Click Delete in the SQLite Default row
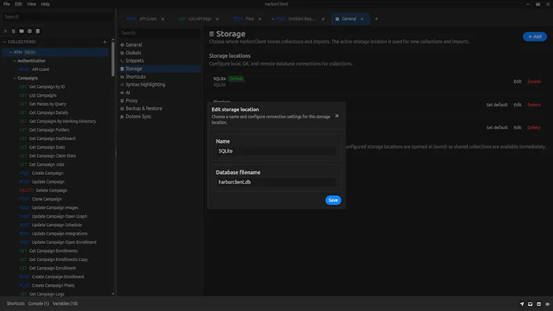Screen dimensions: 553x311 pyautogui.click(x=534, y=82)
